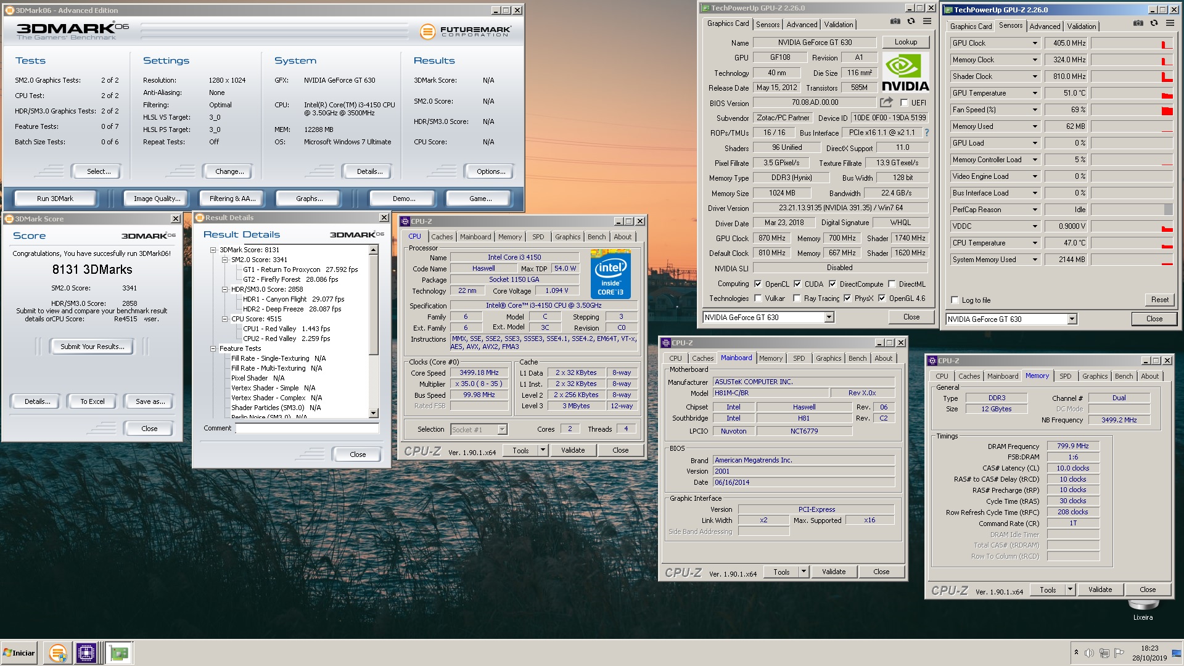The height and width of the screenshot is (666, 1184).
Task: Open the Bench tab in CPU-Z CPU window
Action: click(x=596, y=237)
